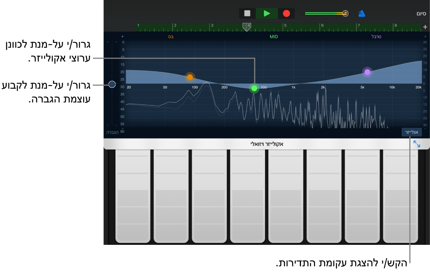430x272 pixels.
Task: Click the הגברה gain label
Action: pyautogui.click(x=113, y=132)
